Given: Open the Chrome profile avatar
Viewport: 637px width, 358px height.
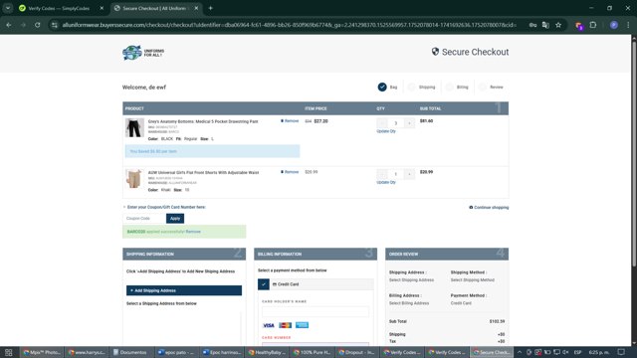Looking at the screenshot, I should click(x=614, y=25).
